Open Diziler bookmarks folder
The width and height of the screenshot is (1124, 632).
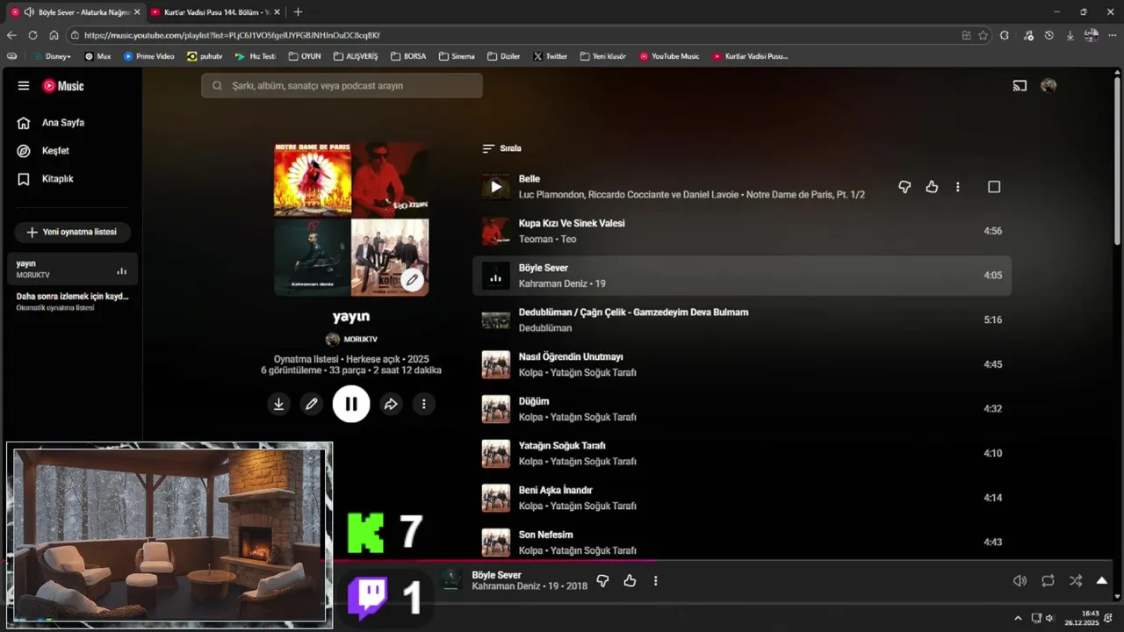504,56
